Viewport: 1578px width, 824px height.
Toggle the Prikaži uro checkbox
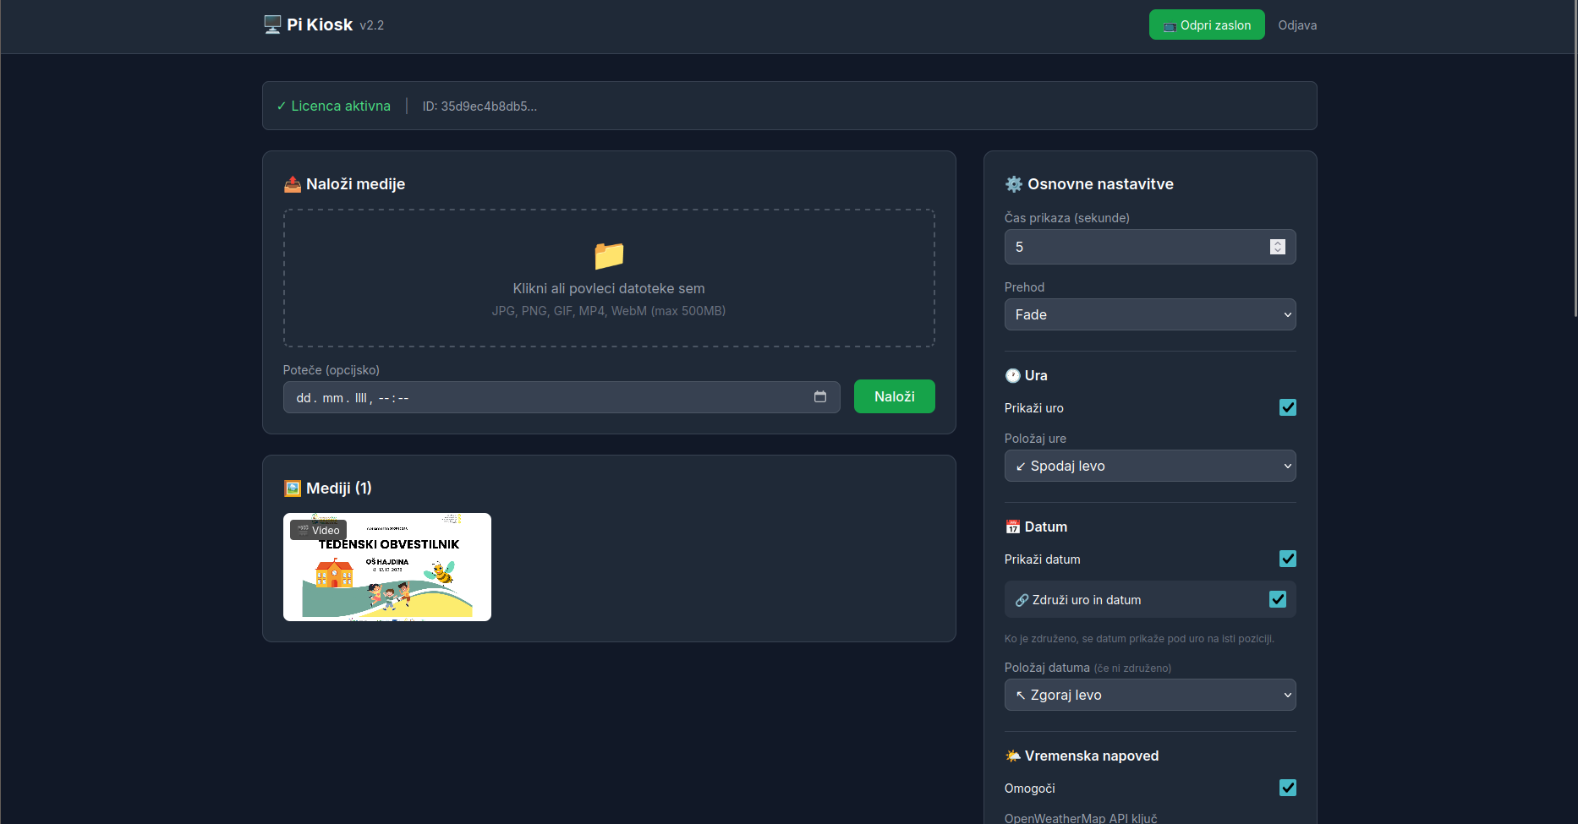1287,407
